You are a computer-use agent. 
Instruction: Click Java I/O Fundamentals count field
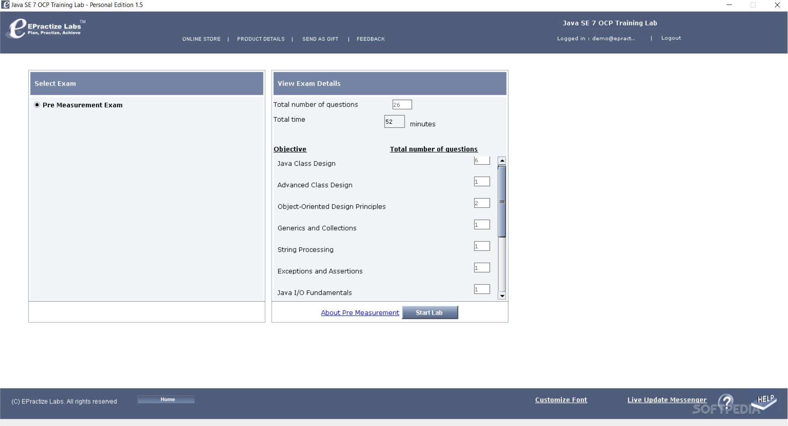tap(482, 289)
